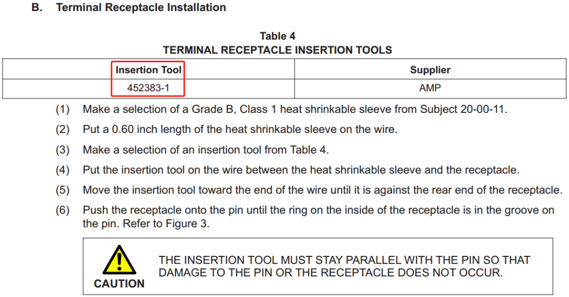Select step (4) insertion tool placement text

301,170
